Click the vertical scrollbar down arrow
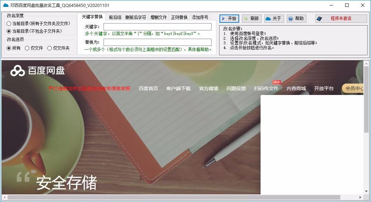Screen dimensions: 371x202 (366, 191)
